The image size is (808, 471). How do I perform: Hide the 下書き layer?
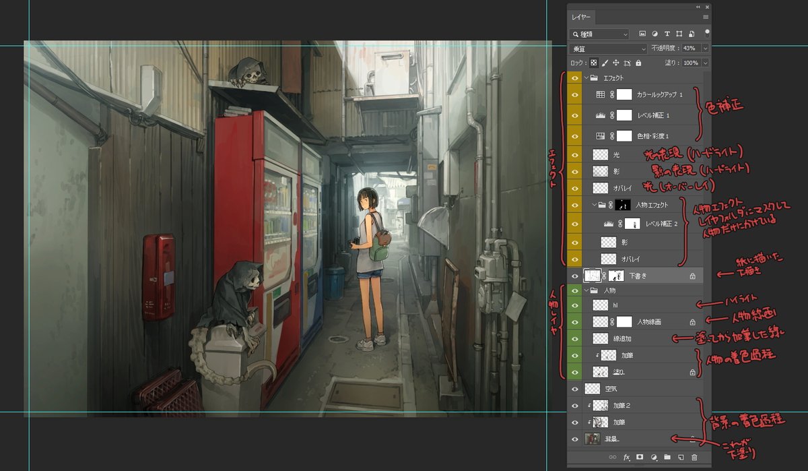(575, 276)
